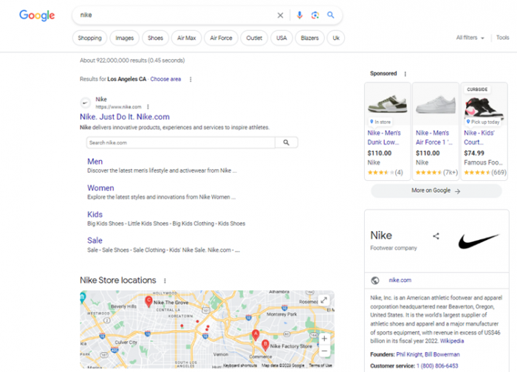517x372 pixels.
Task: Zoom in on the map
Action: (324, 338)
